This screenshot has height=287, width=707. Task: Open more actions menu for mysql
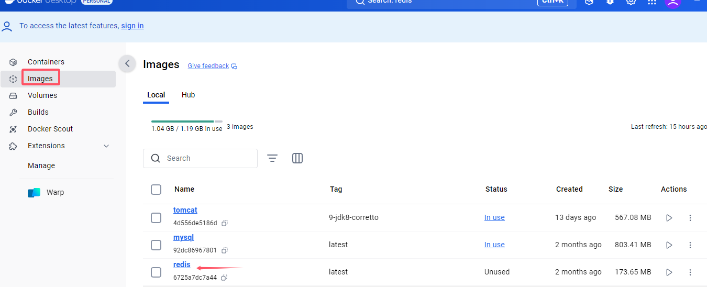pyautogui.click(x=690, y=245)
